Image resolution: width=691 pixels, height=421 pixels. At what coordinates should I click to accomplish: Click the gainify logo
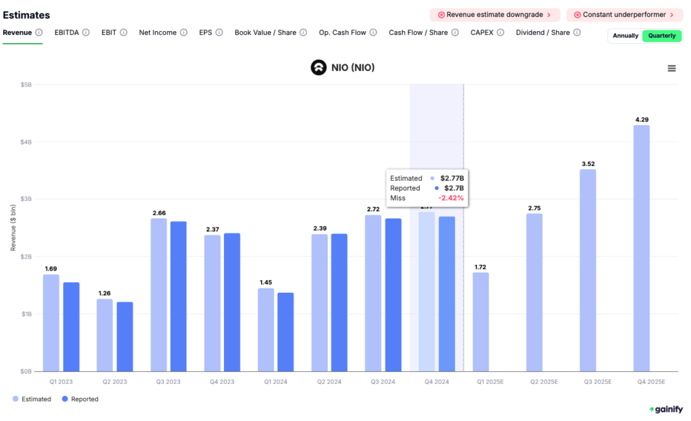click(x=666, y=409)
